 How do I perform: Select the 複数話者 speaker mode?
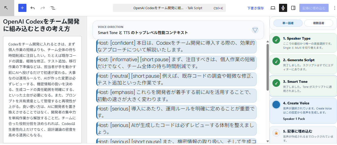click(x=319, y=23)
